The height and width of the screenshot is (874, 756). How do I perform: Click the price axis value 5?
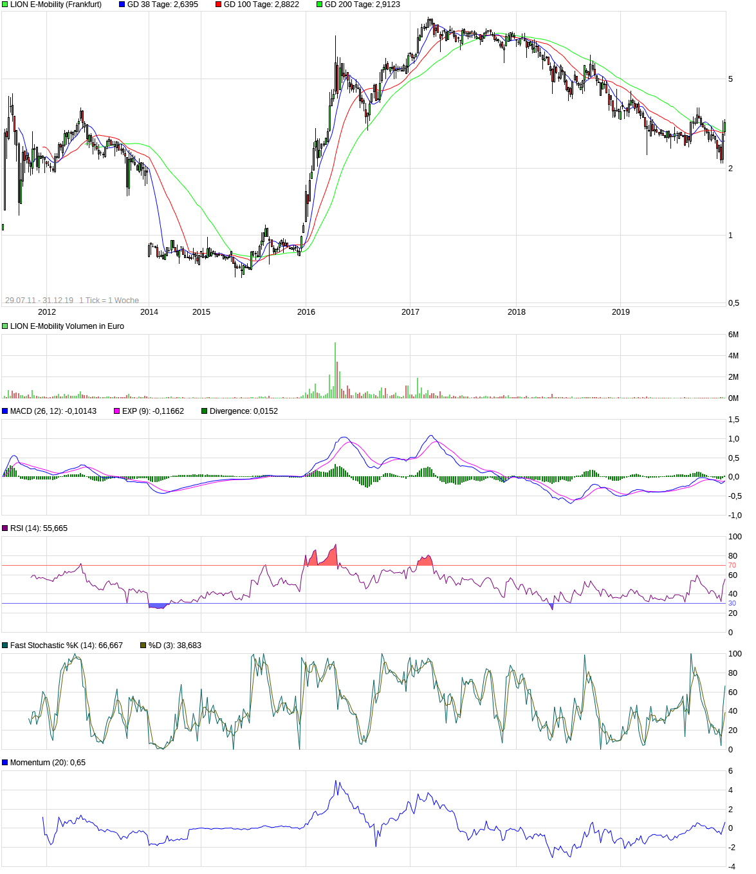click(730, 79)
